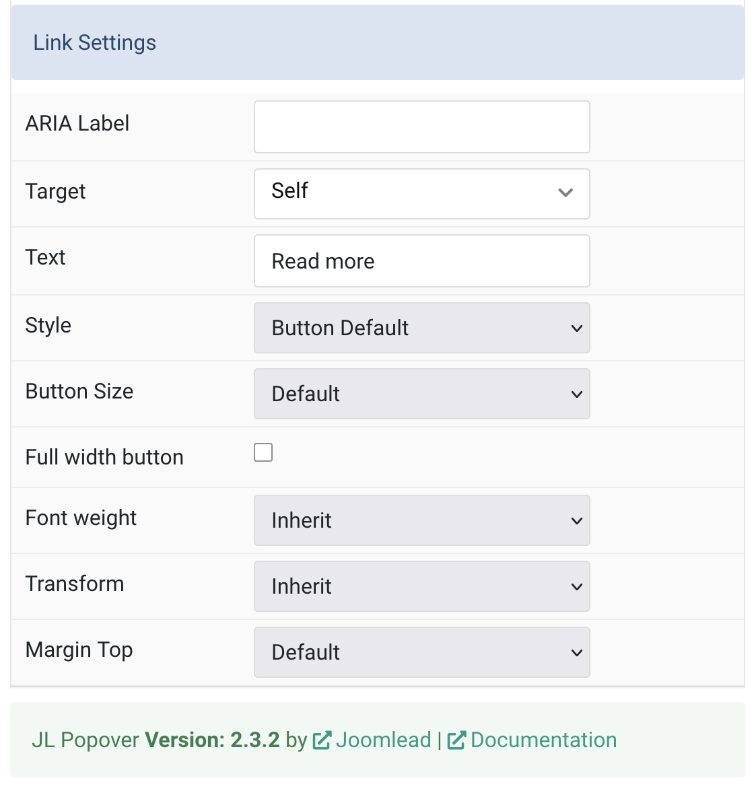Viewport: 754px width, 801px height.
Task: Expand the Transform dropdown set to Inherit
Action: (422, 586)
